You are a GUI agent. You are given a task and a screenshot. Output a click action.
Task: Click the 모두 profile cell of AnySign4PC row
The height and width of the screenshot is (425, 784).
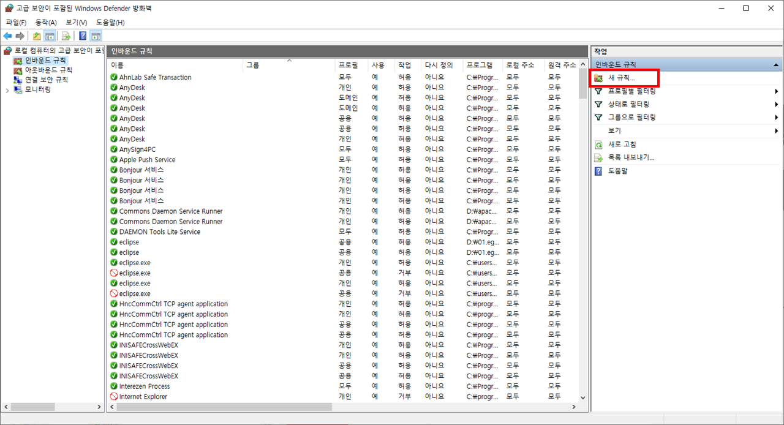click(345, 149)
